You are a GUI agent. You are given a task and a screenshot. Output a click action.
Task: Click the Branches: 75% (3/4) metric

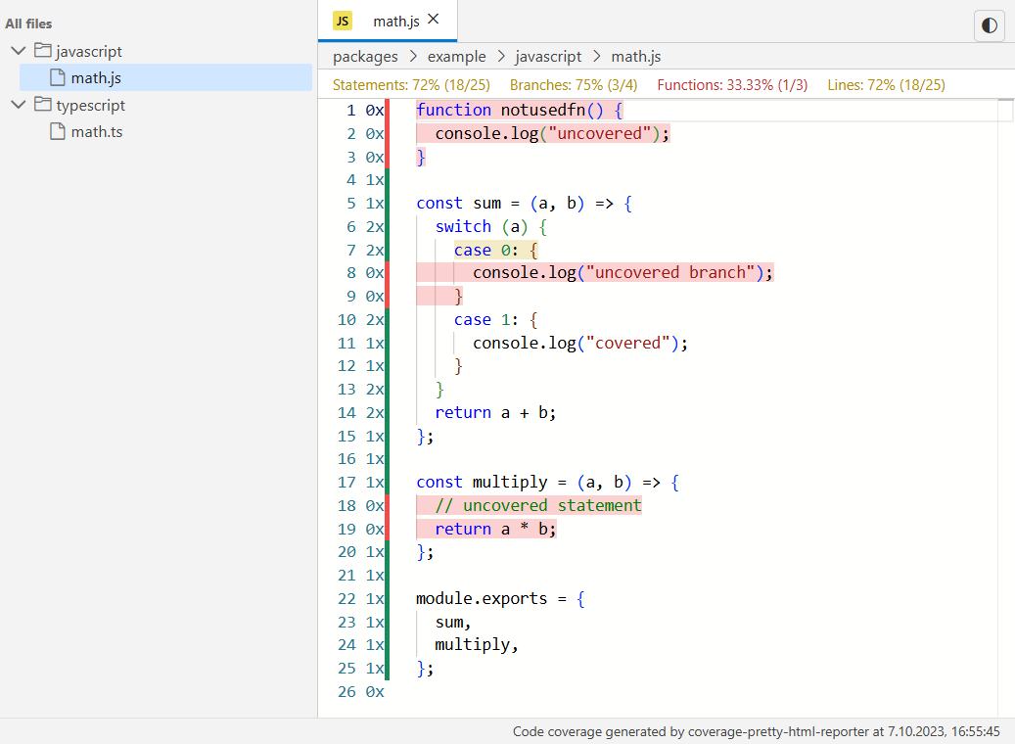tap(574, 85)
